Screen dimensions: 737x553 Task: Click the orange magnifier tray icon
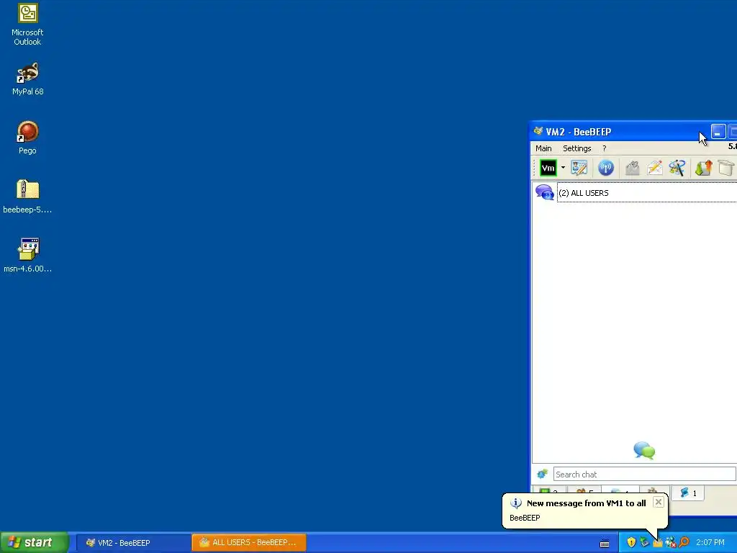684,542
